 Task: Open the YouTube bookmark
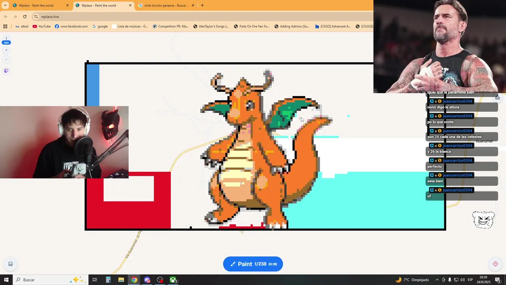(x=42, y=27)
